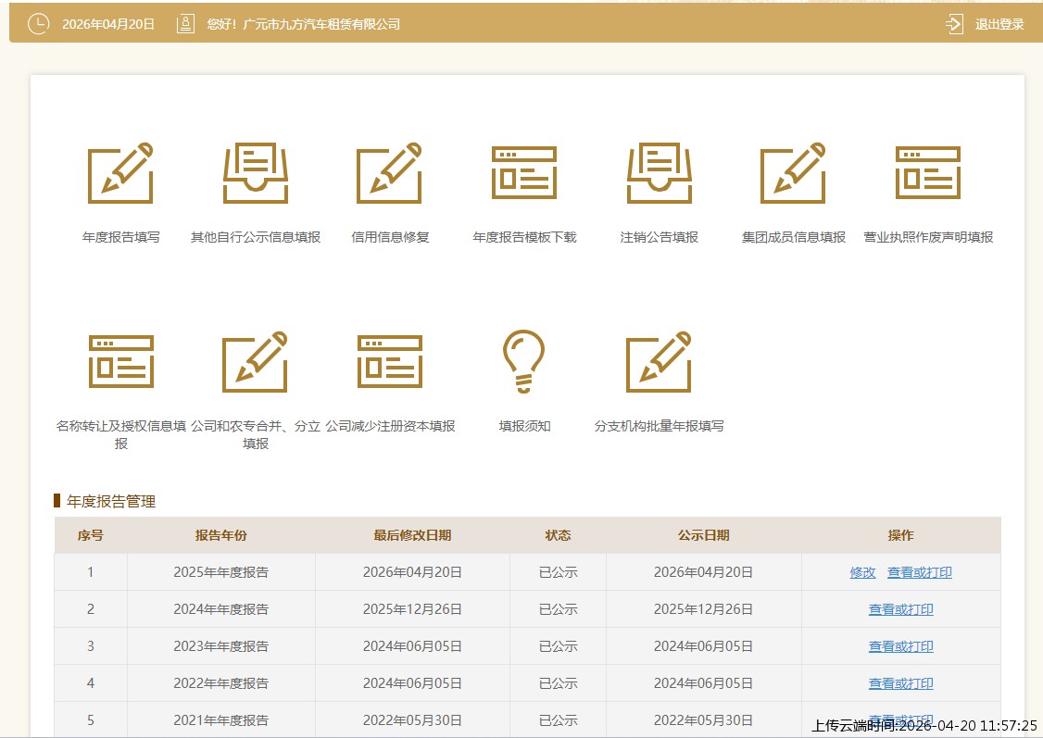Click 修改 link for 2025 annual report

tap(862, 572)
